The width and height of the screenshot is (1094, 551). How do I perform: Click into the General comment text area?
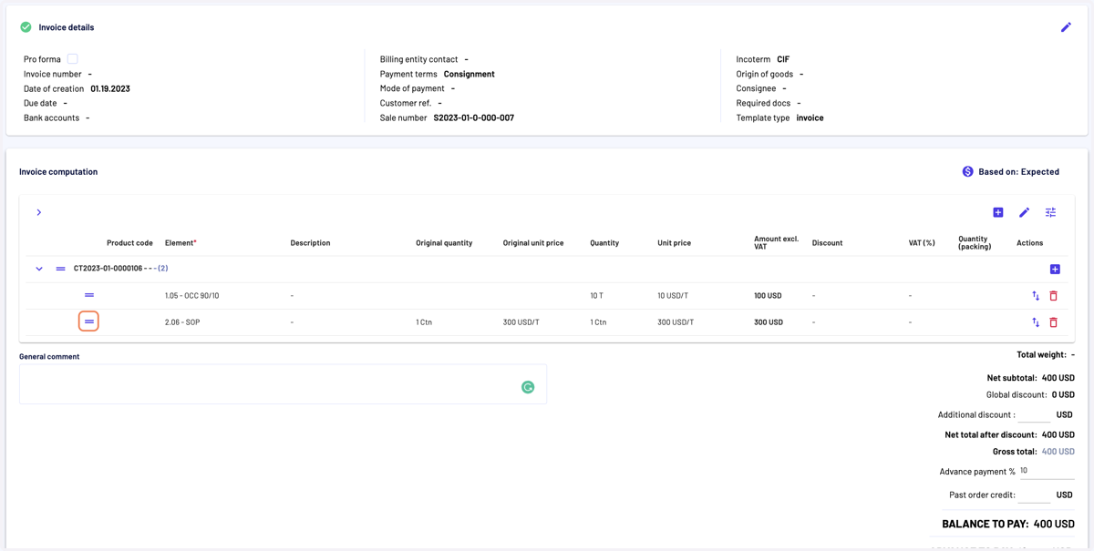pyautogui.click(x=283, y=384)
